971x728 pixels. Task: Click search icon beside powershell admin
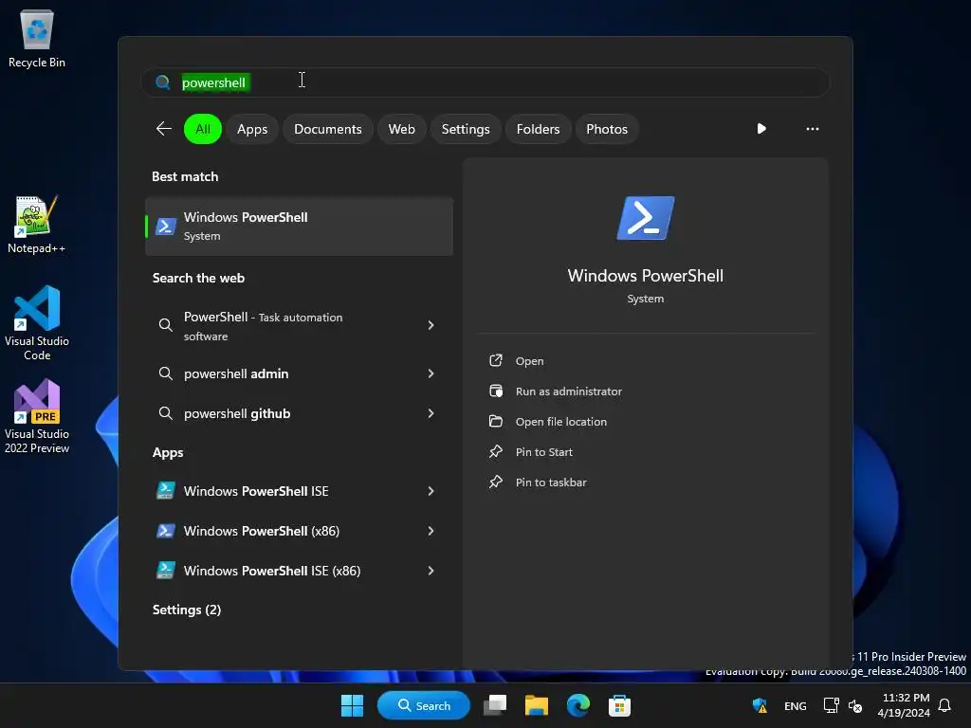coord(165,373)
